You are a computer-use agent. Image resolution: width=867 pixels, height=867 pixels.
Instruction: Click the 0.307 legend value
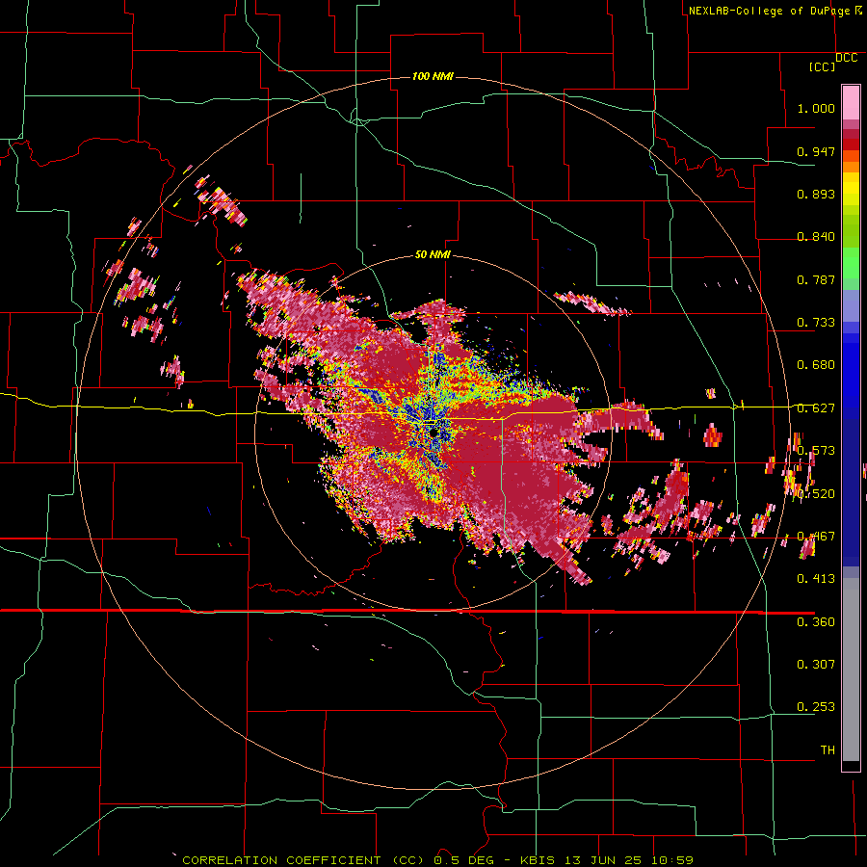(x=816, y=665)
